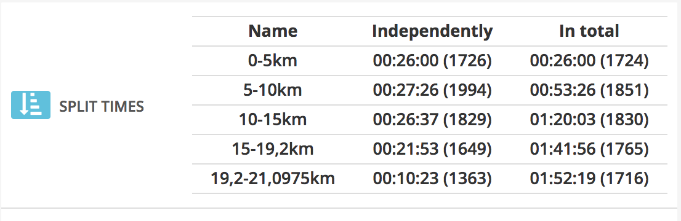The width and height of the screenshot is (681, 221).
Task: Click the In total column header
Action: pos(589,31)
